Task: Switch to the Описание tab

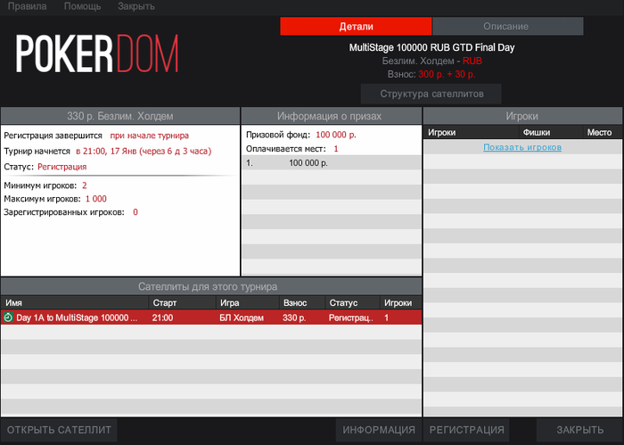Action: pyautogui.click(x=508, y=26)
